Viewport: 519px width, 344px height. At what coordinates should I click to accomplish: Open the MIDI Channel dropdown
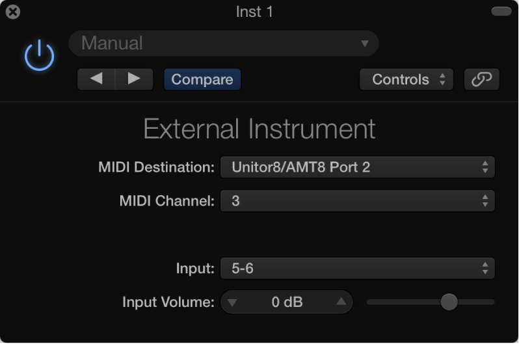357,201
